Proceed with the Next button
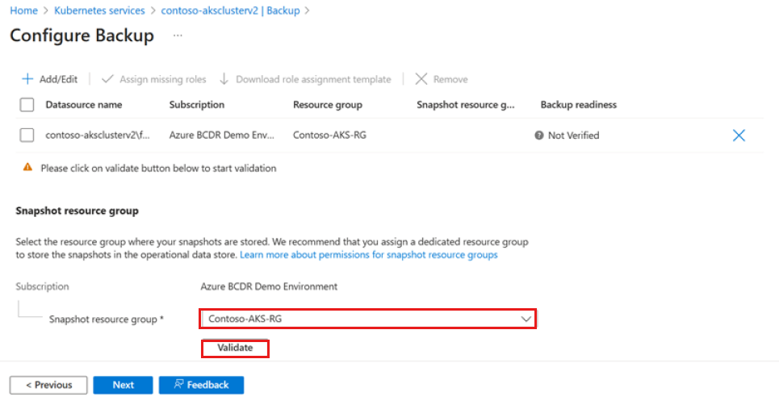The height and width of the screenshot is (405, 779). (x=123, y=385)
